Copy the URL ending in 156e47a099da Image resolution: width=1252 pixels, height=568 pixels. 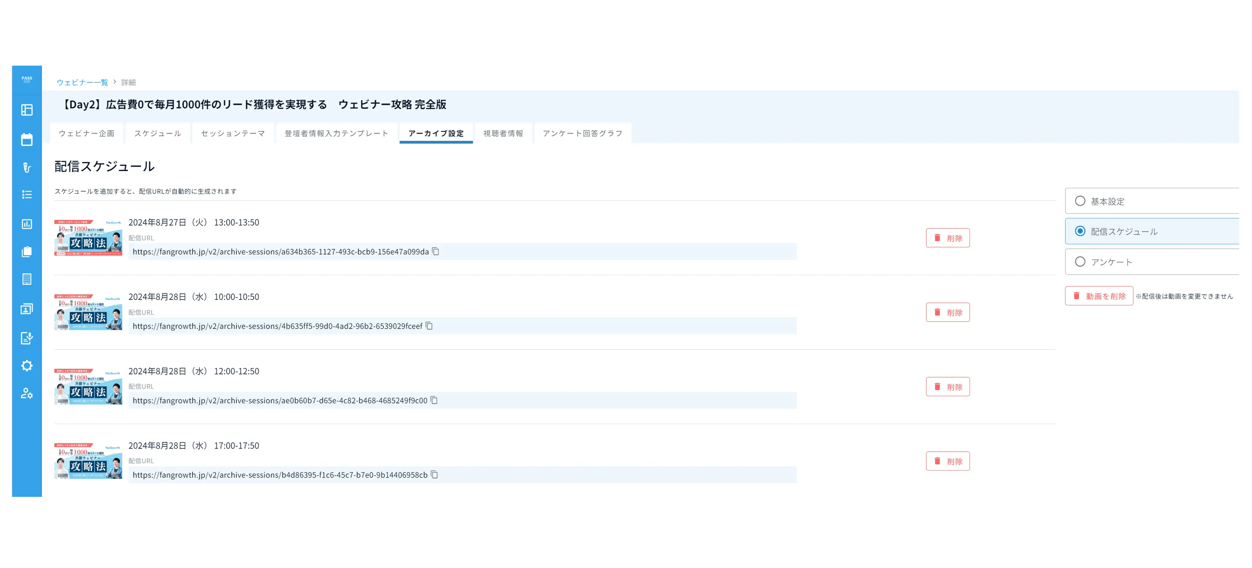(x=436, y=252)
